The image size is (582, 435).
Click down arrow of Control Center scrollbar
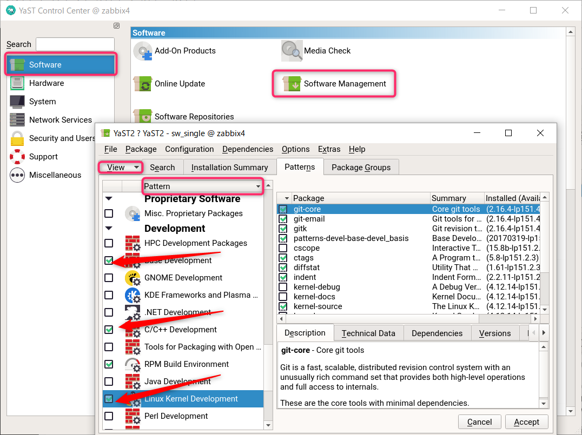571,411
